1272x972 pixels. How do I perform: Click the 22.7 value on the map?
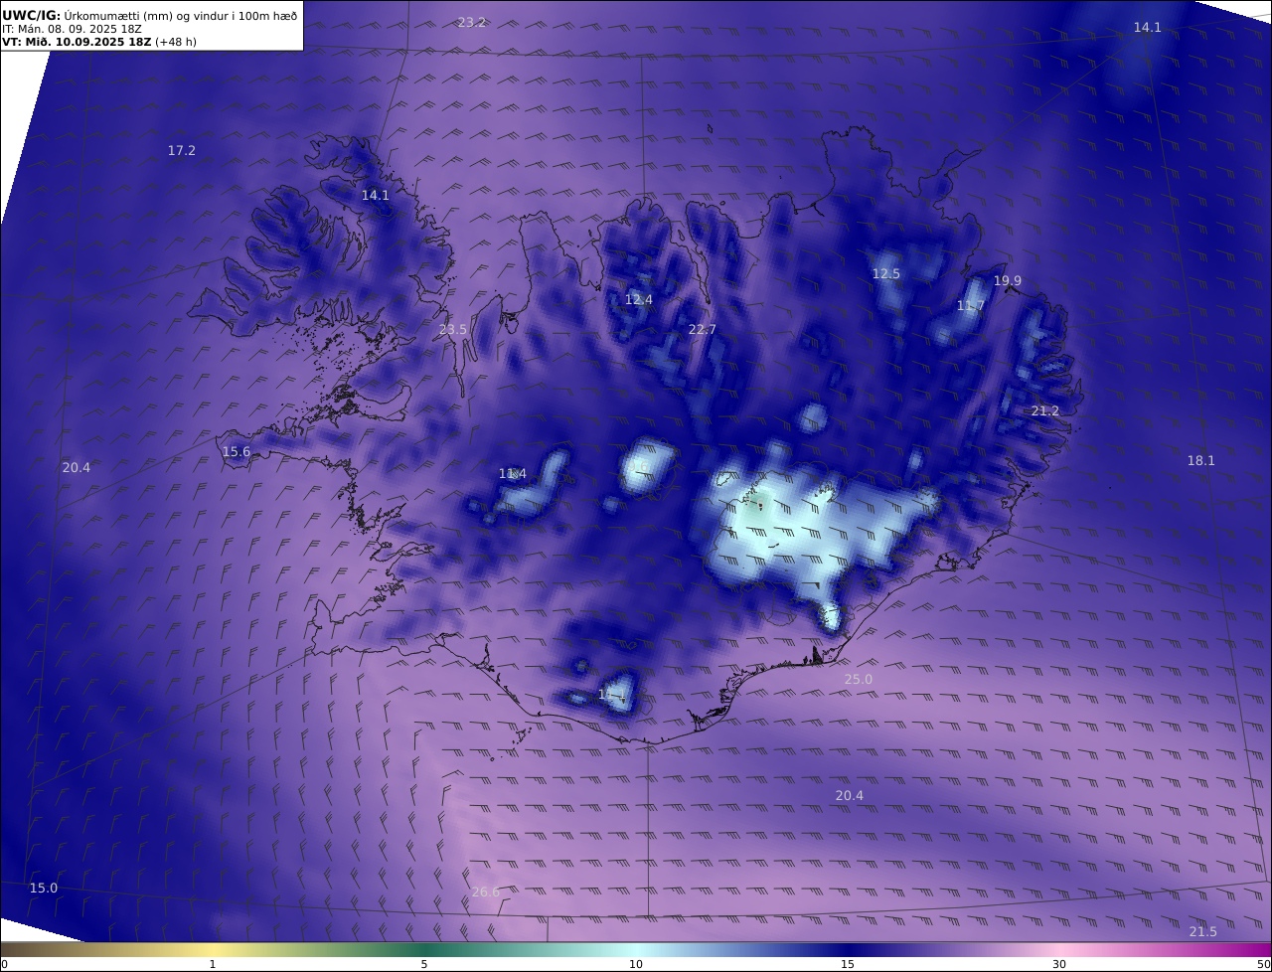(703, 329)
